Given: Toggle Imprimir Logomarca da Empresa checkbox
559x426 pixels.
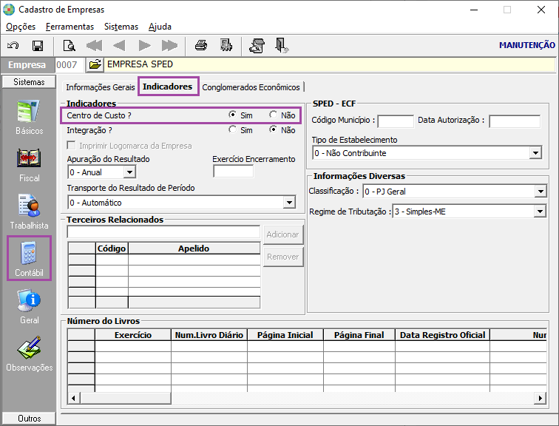Looking at the screenshot, I should pyautogui.click(x=72, y=146).
